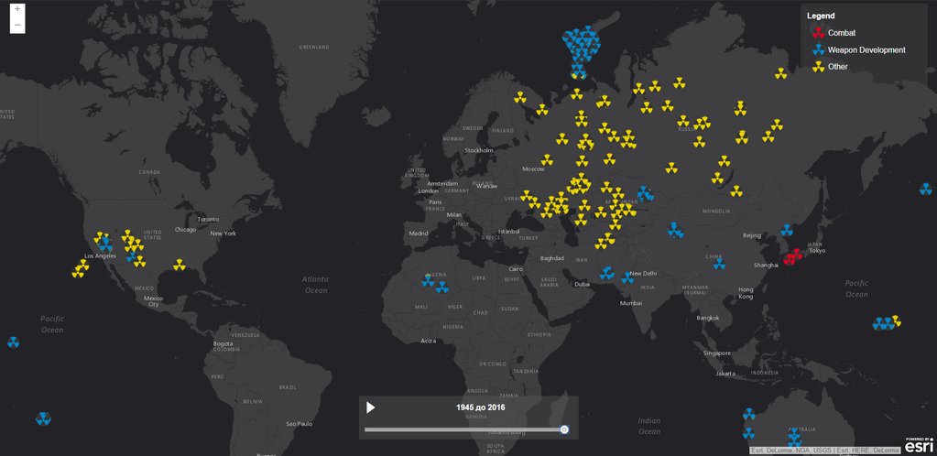Click the blue marker in left Pacific Ocean
This screenshot has width=937, height=456.
pyautogui.click(x=13, y=342)
